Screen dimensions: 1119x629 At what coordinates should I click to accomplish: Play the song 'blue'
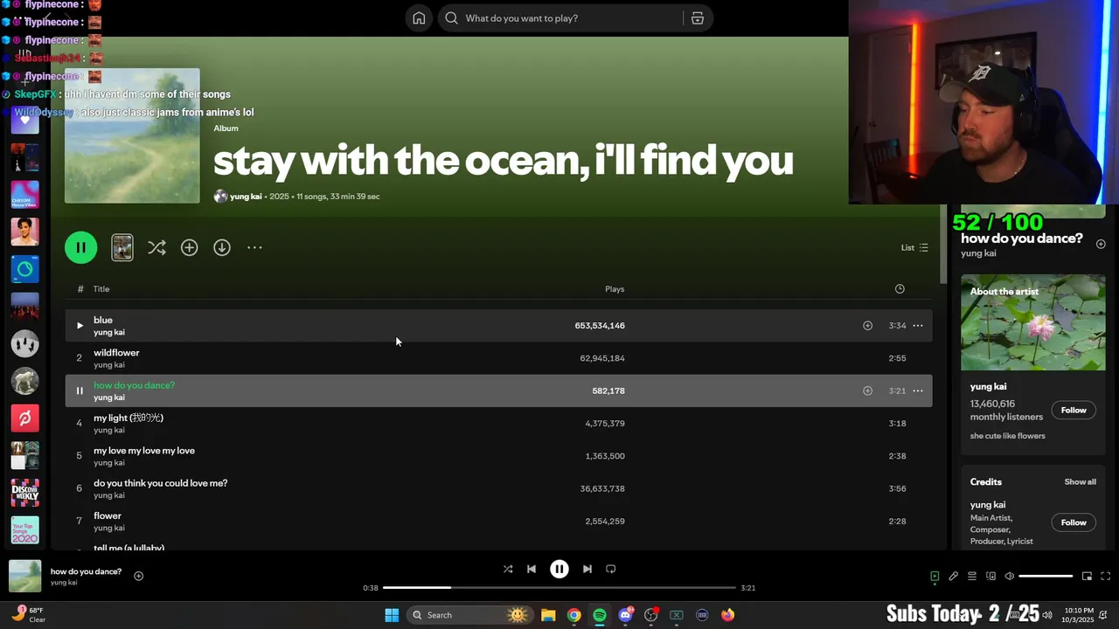click(x=80, y=326)
